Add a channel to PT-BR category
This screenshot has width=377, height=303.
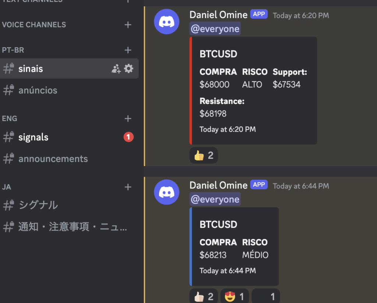click(x=128, y=50)
